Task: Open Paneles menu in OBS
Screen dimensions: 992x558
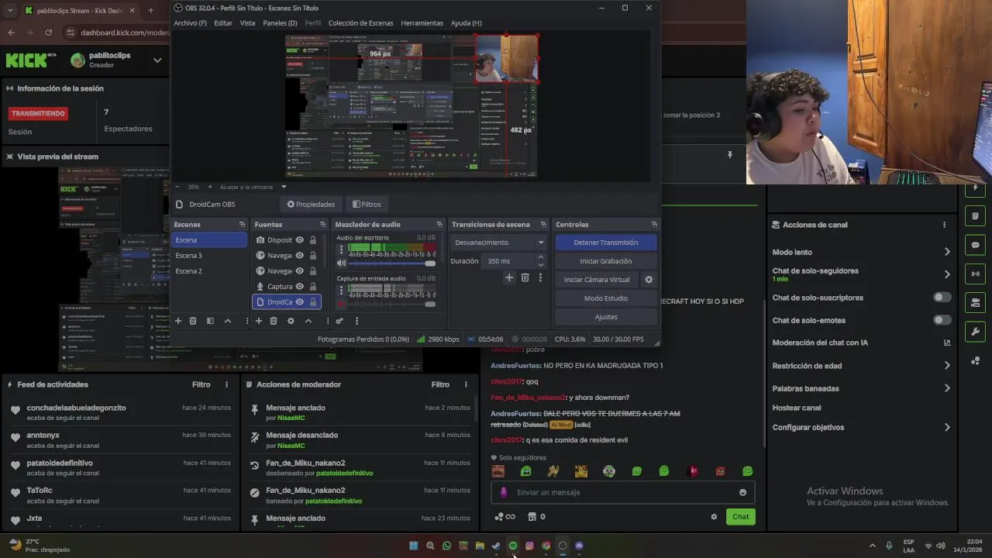Action: click(x=280, y=23)
